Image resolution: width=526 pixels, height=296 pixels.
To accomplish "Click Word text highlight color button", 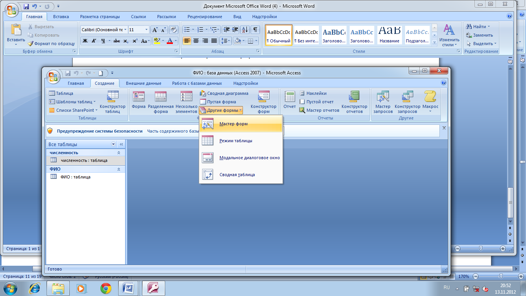I will click(156, 41).
